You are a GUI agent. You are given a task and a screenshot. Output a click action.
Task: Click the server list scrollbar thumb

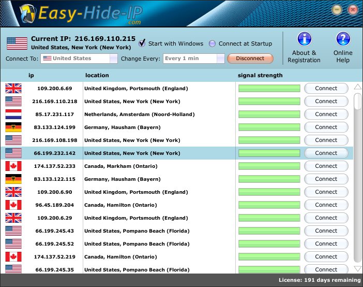pos(358,101)
